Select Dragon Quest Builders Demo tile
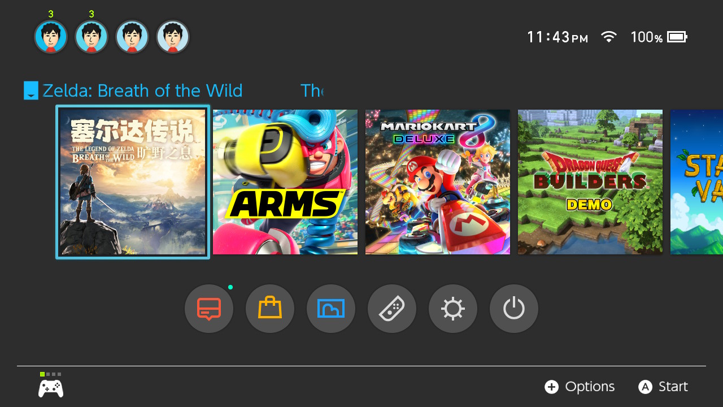 pos(590,182)
